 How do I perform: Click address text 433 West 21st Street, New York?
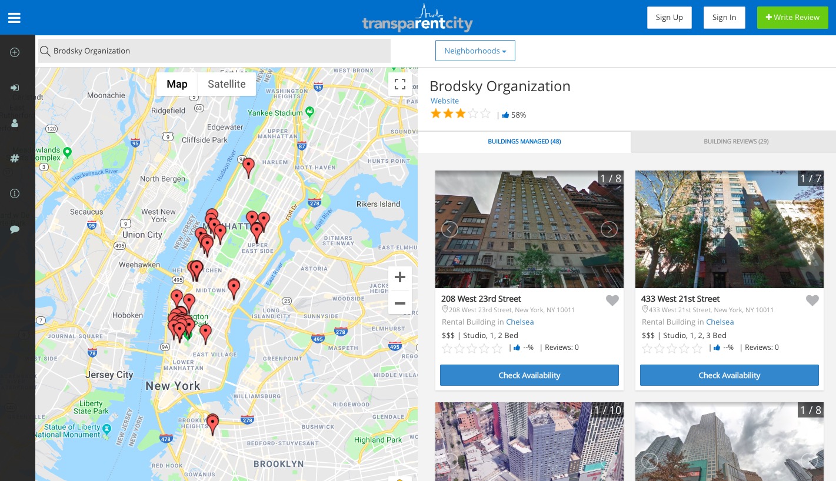tap(711, 310)
